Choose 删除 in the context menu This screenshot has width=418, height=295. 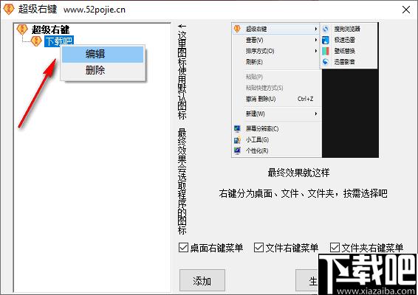[103, 71]
